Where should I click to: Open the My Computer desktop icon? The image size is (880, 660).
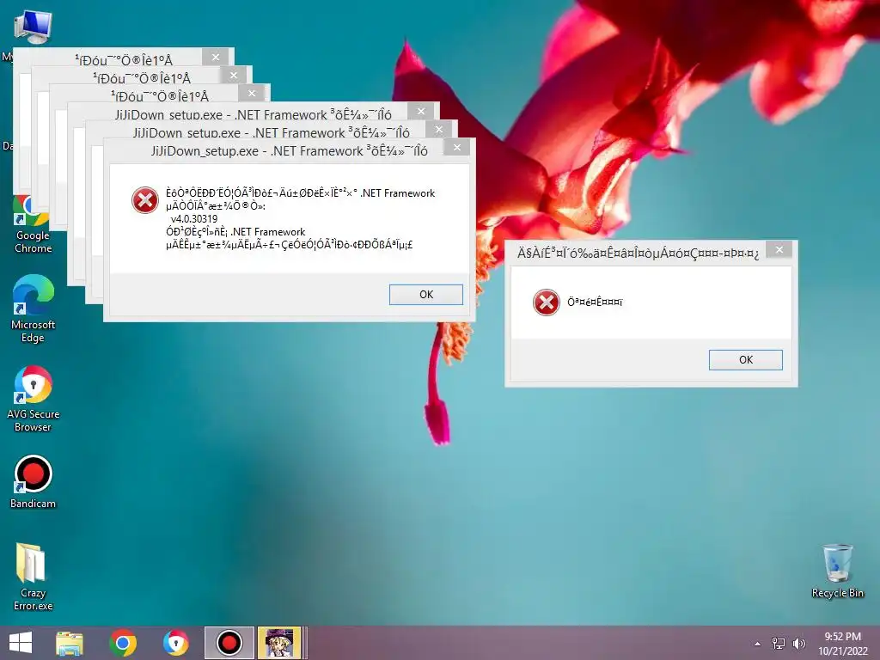tap(33, 27)
